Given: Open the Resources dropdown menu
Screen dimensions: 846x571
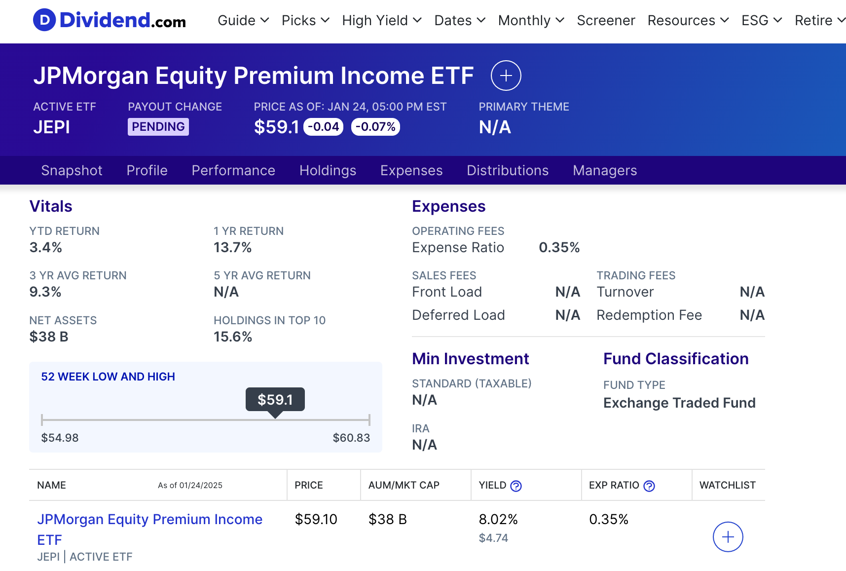Looking at the screenshot, I should click(688, 20).
